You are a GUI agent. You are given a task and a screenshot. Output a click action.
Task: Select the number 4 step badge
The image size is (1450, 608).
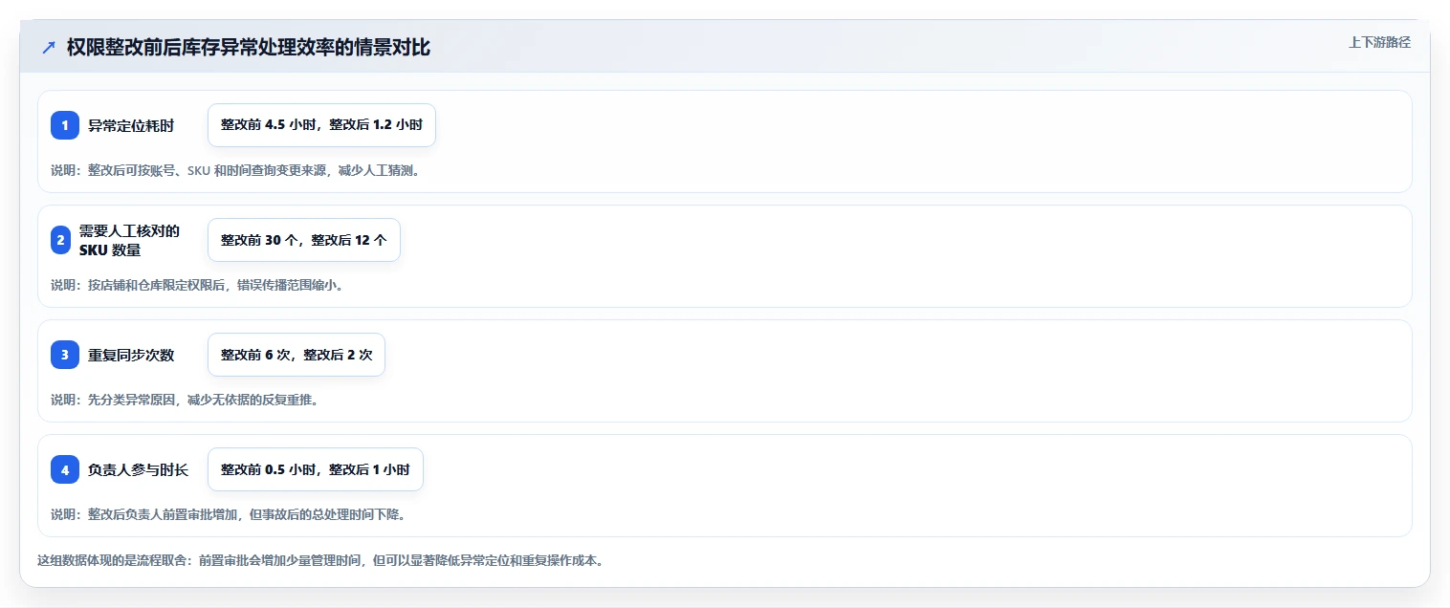(65, 469)
